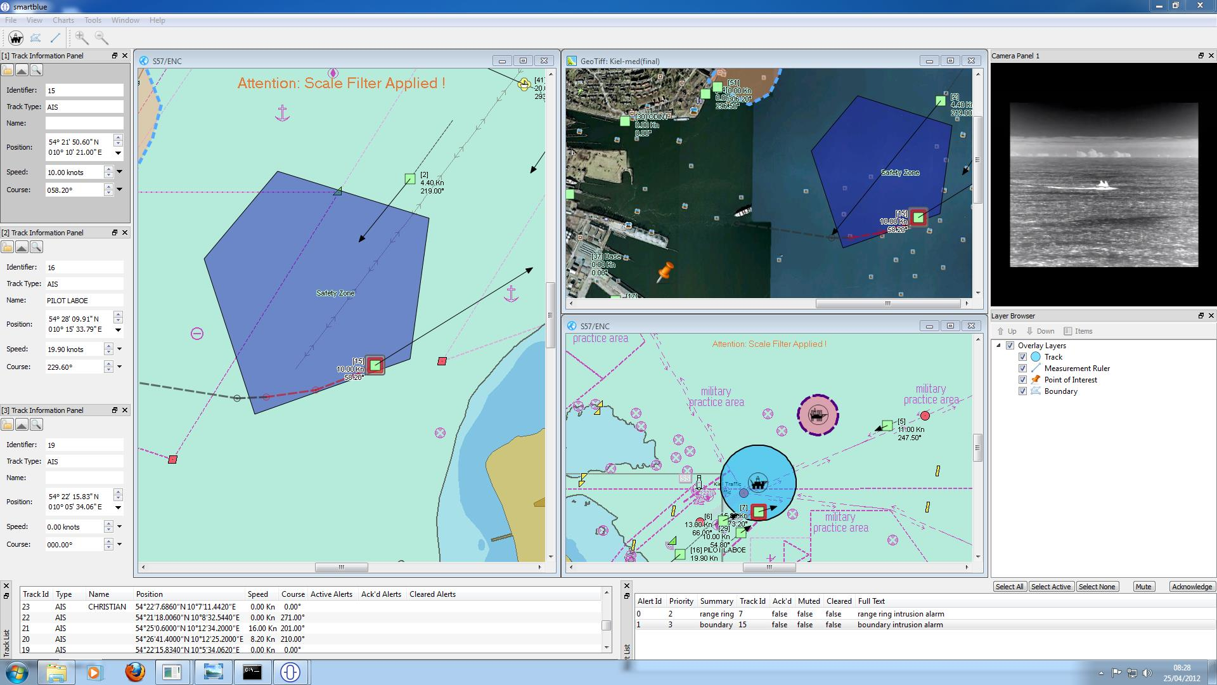Open the View menu
The width and height of the screenshot is (1217, 685).
point(34,20)
